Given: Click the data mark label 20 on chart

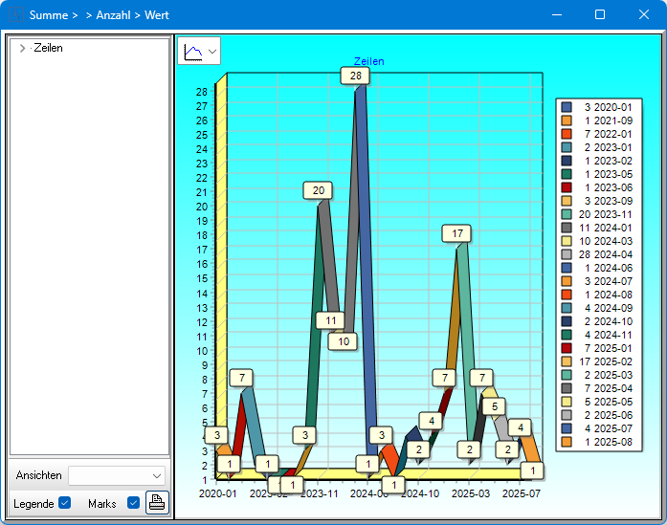Looking at the screenshot, I should click(319, 190).
